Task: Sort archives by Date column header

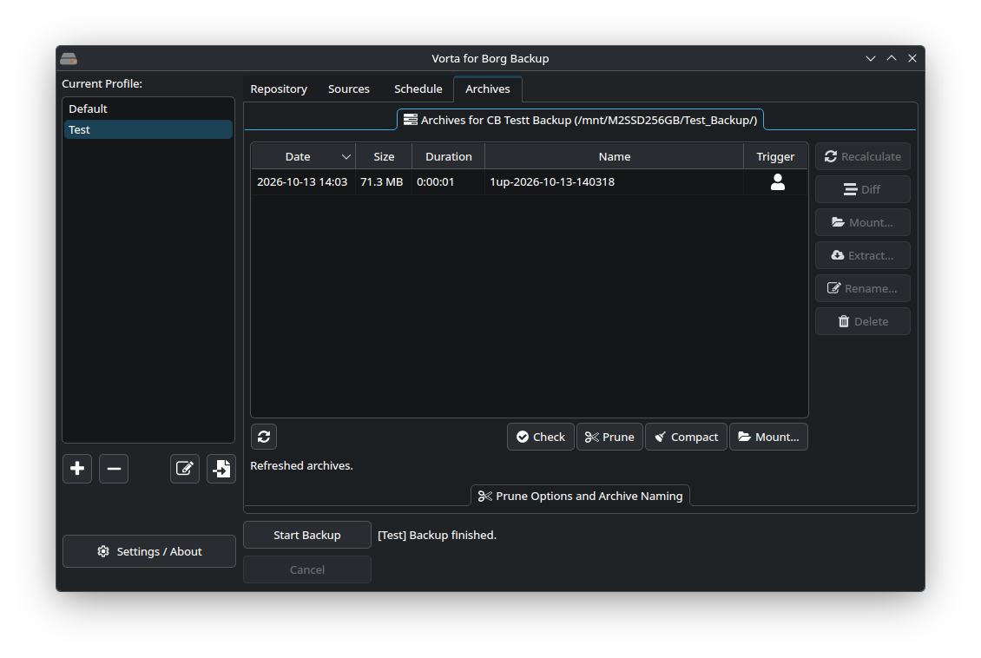Action: [304, 156]
